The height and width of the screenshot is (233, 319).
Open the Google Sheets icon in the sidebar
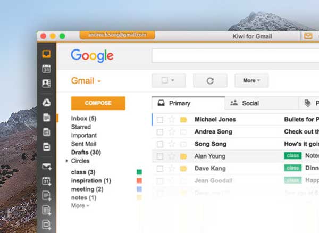pyautogui.click(x=46, y=132)
